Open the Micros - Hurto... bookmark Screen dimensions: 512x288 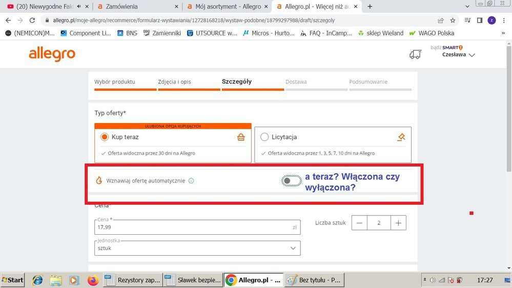[269, 33]
